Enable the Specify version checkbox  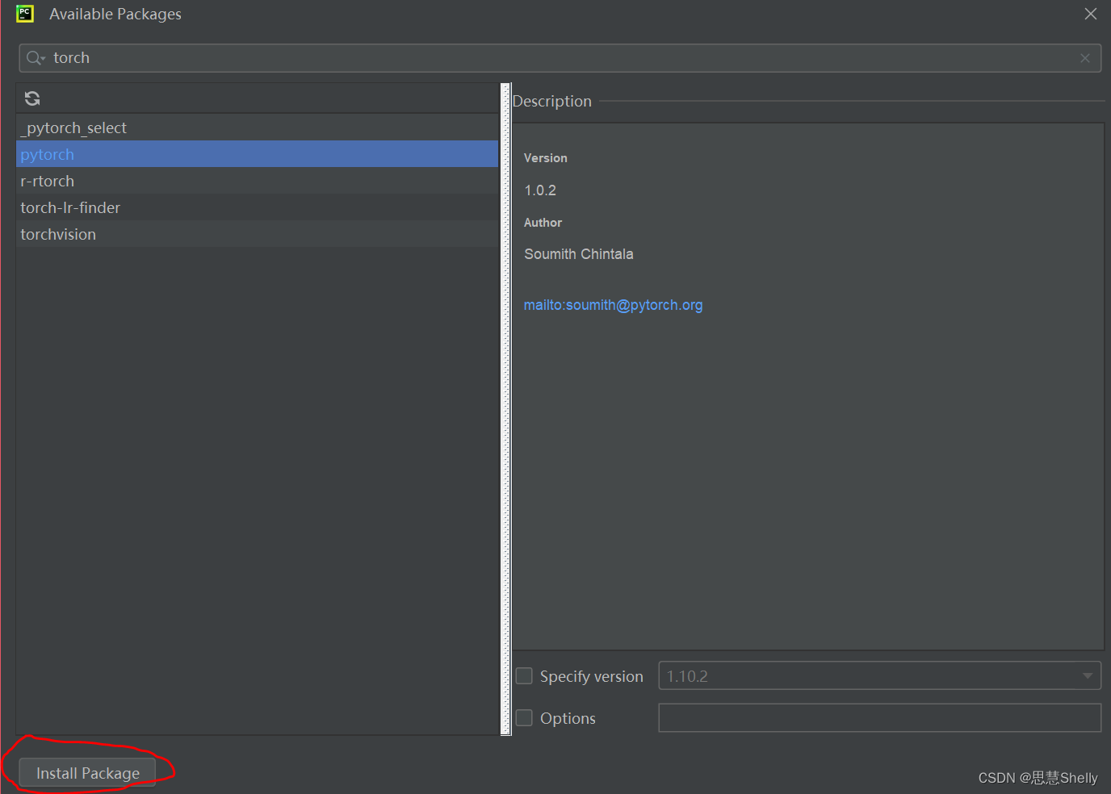523,675
